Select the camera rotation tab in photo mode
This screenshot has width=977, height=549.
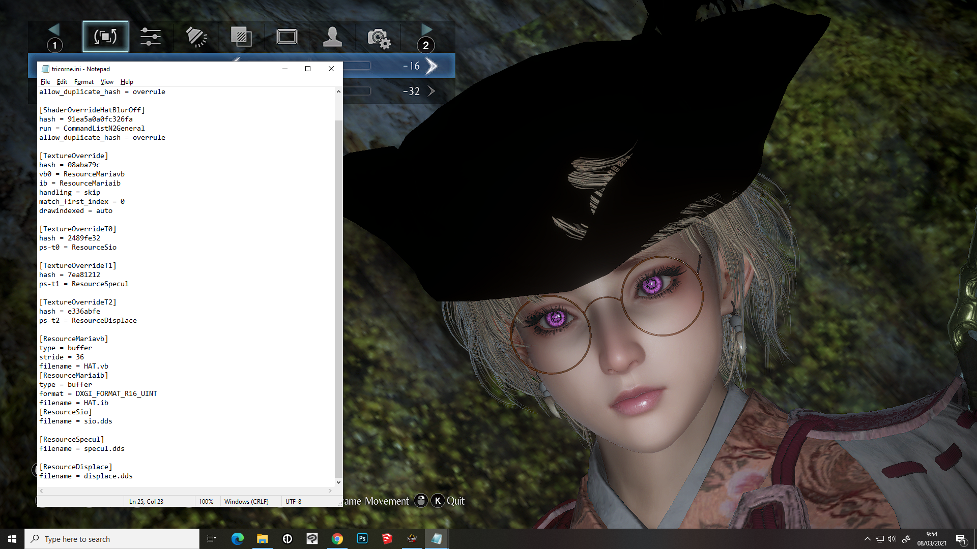(x=105, y=37)
